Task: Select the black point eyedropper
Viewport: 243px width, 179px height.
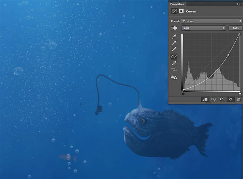Action: point(174,36)
